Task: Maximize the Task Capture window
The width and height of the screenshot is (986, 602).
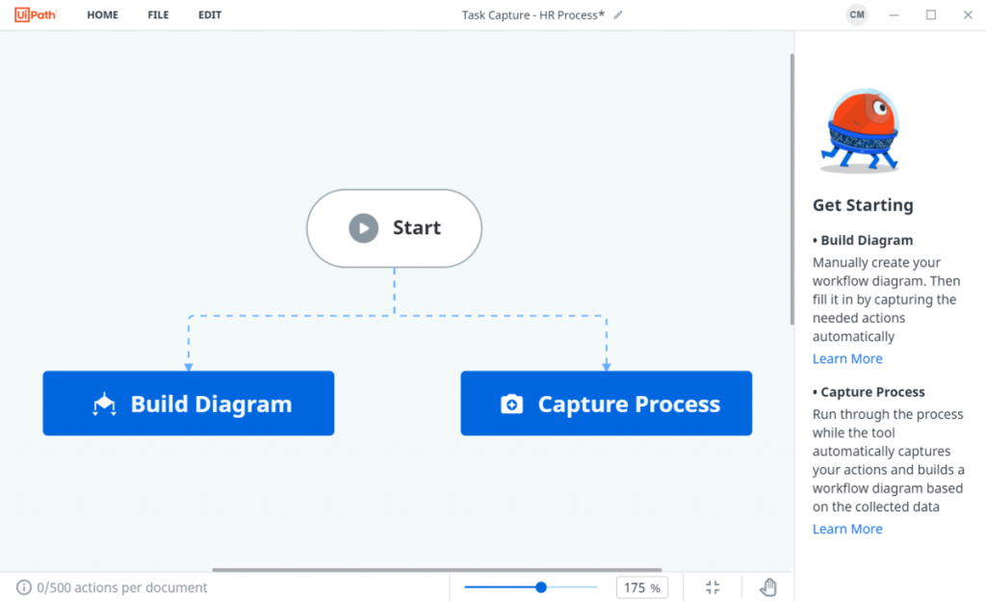Action: [931, 15]
